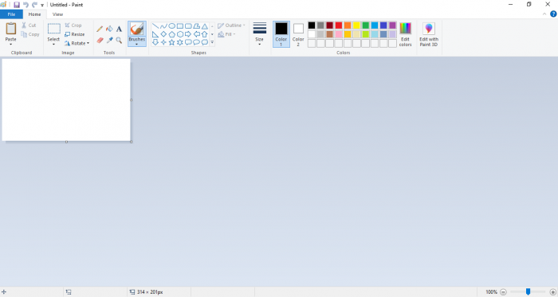Open the shape Fill dropdown
This screenshot has height=297, width=558.
[x=226, y=34]
